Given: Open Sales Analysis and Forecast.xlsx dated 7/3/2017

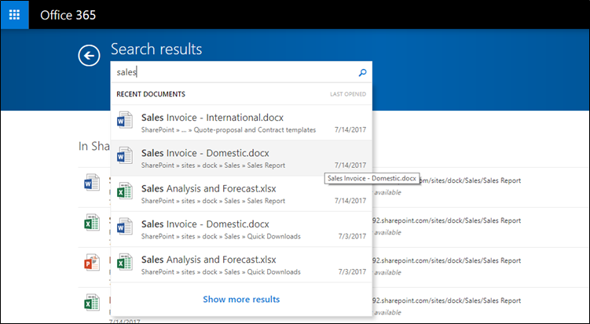Looking at the screenshot, I should (241, 264).
